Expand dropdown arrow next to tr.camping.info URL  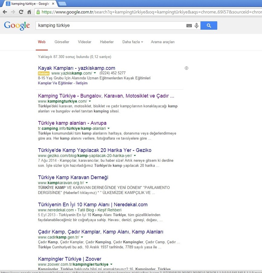coord(109,128)
